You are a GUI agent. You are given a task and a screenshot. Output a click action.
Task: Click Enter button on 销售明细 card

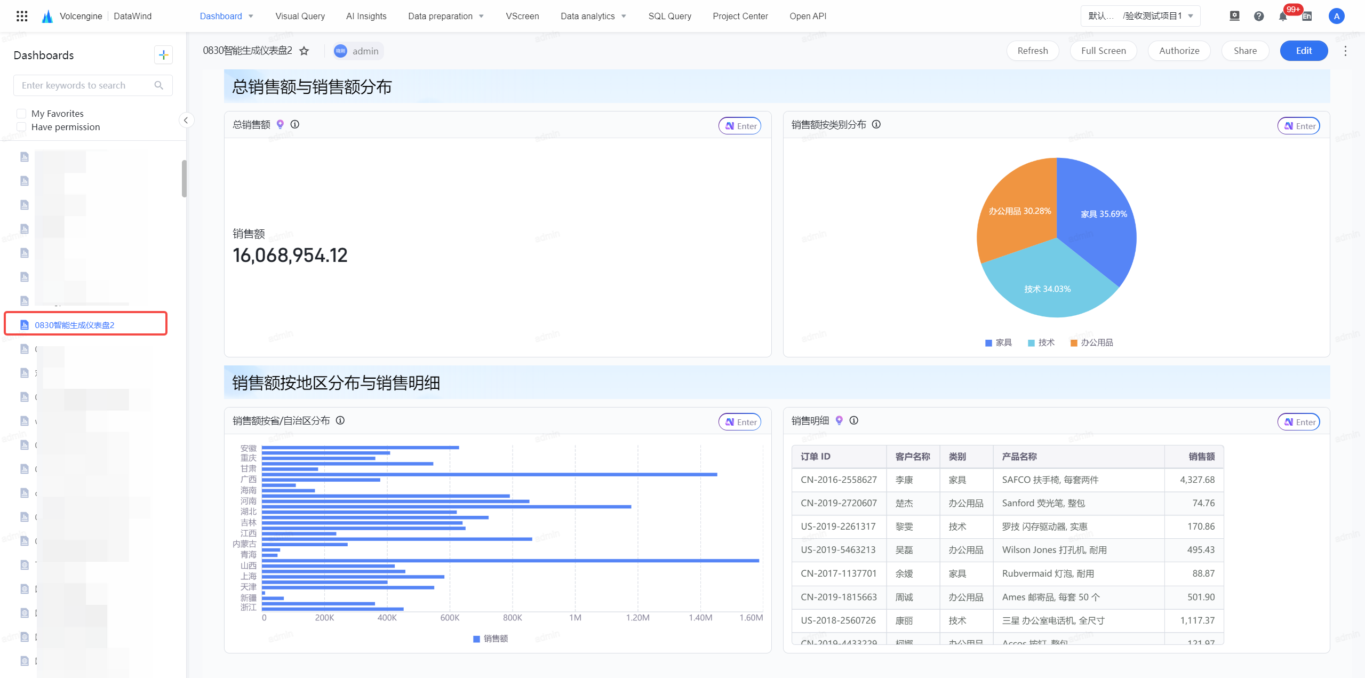1298,422
